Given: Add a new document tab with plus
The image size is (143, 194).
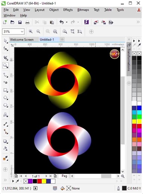Looking at the screenshot, I should (62, 40).
